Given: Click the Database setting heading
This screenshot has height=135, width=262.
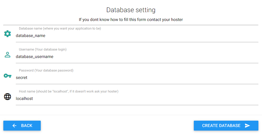Looking at the screenshot, I should tap(131, 10).
